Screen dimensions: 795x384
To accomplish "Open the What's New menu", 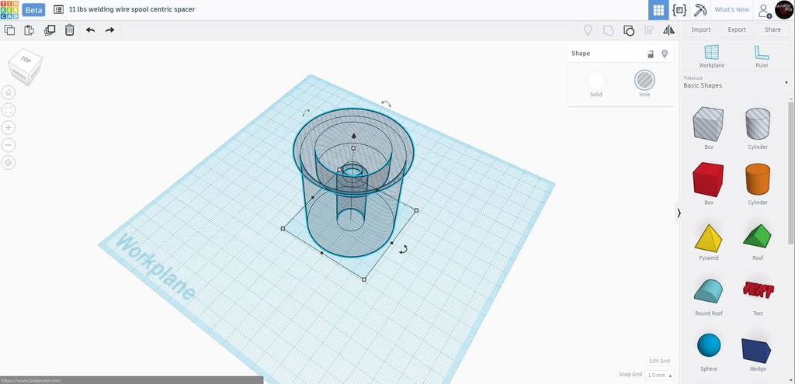I will pos(731,10).
